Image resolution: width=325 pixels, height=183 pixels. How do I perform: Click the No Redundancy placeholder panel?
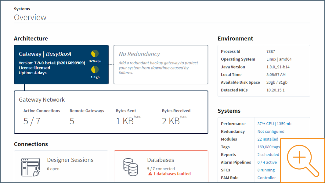[161, 64]
